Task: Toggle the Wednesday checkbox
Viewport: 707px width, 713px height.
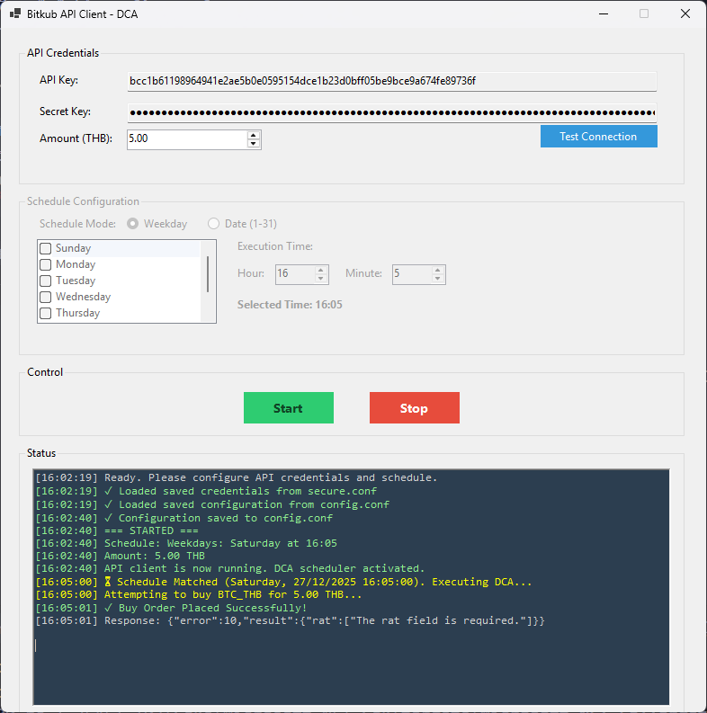Action: click(45, 297)
